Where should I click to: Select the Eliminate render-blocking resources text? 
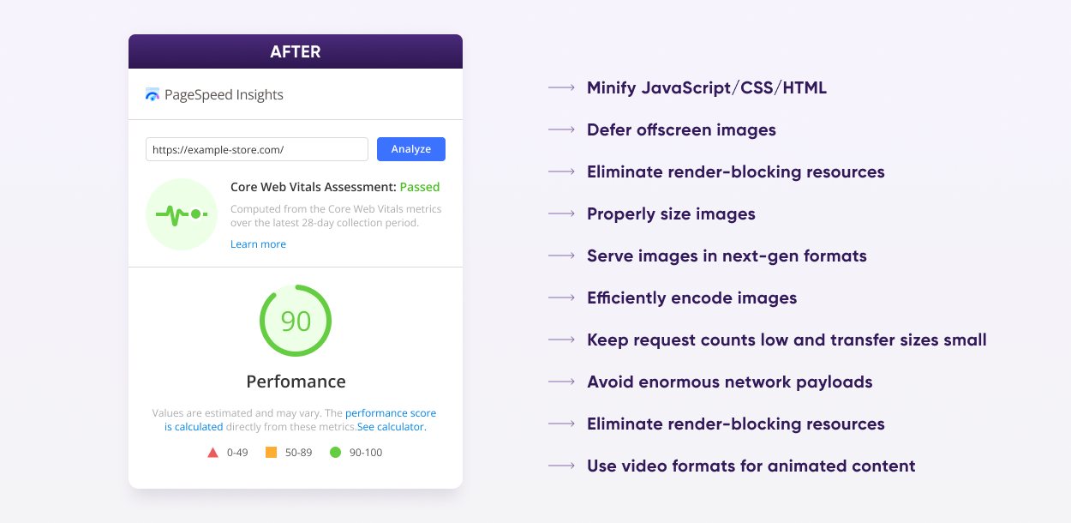pyautogui.click(x=735, y=171)
